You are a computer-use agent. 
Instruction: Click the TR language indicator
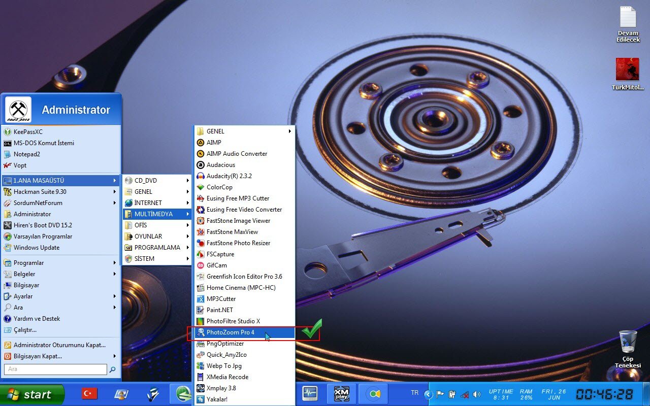click(x=415, y=393)
